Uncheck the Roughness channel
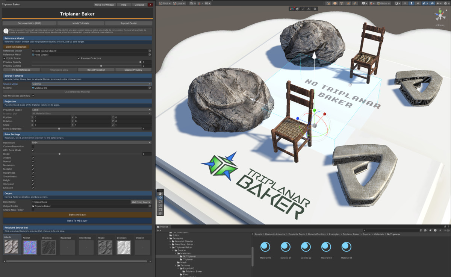The image size is (451, 277). (33, 173)
